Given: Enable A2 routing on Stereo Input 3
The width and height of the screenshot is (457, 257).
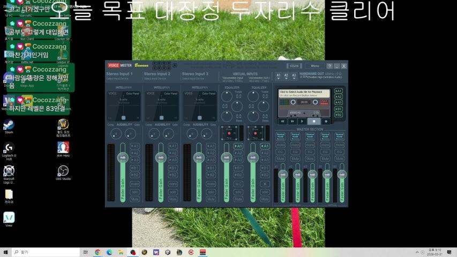Looking at the screenshot, I should click(211, 153).
